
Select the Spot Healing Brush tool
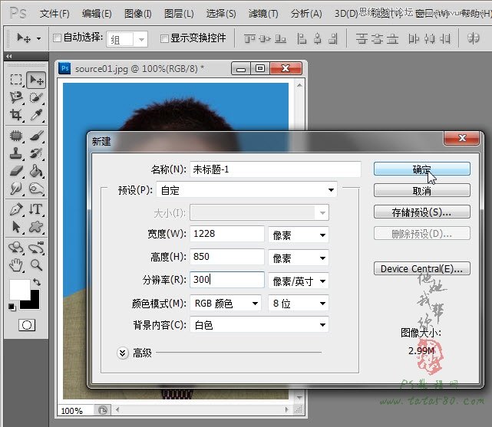click(x=16, y=136)
